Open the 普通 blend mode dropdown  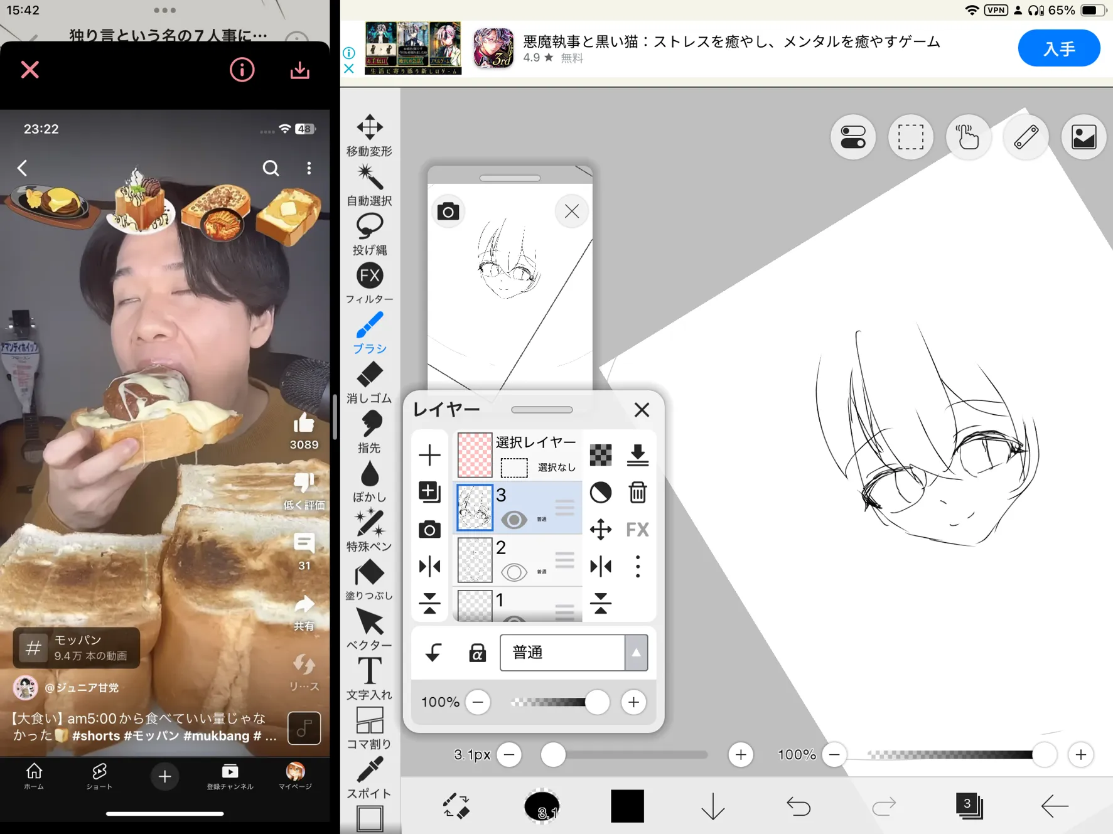click(x=574, y=653)
